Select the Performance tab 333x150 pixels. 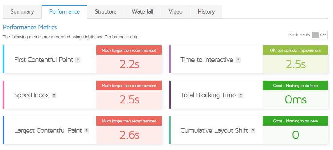64,12
